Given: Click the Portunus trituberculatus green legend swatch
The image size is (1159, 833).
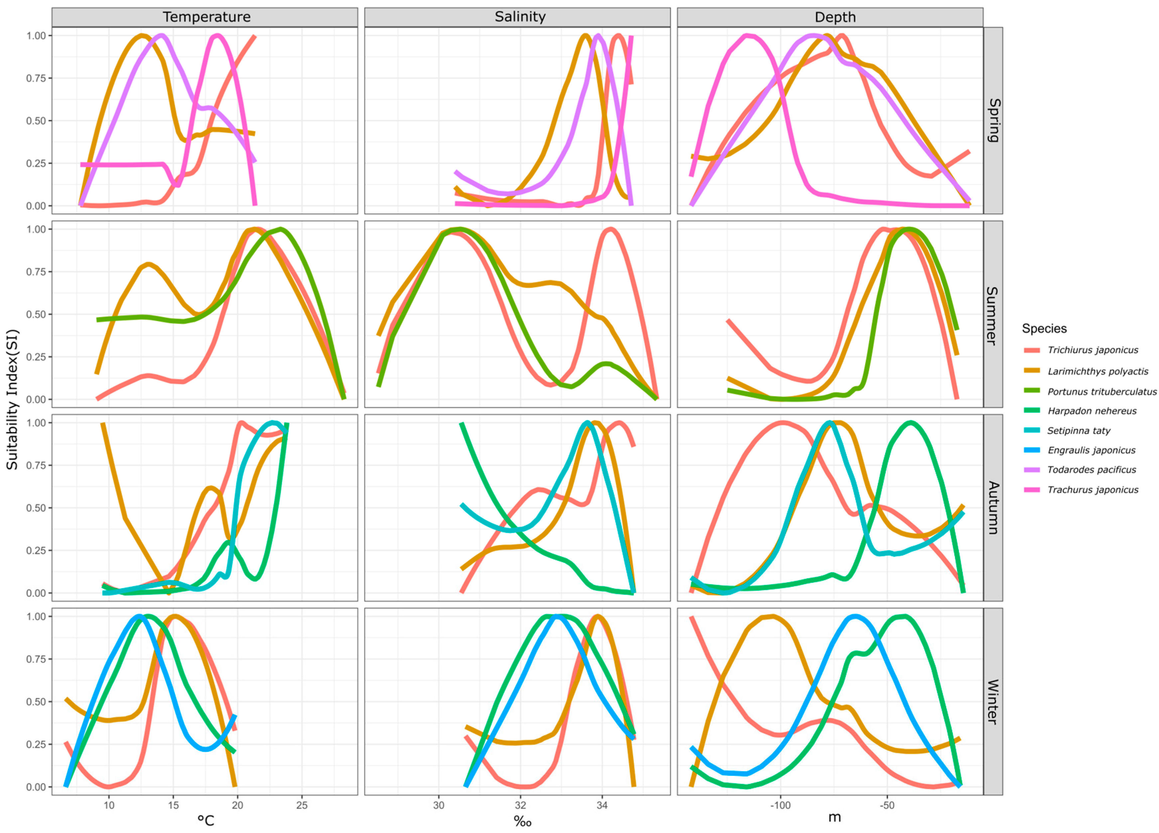Looking at the screenshot, I should [x=1032, y=391].
